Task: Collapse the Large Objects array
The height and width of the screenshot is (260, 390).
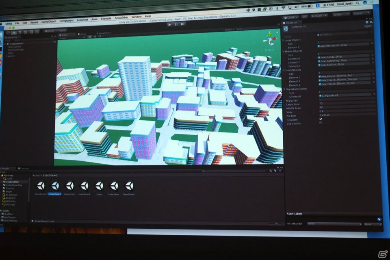Action: [283, 40]
